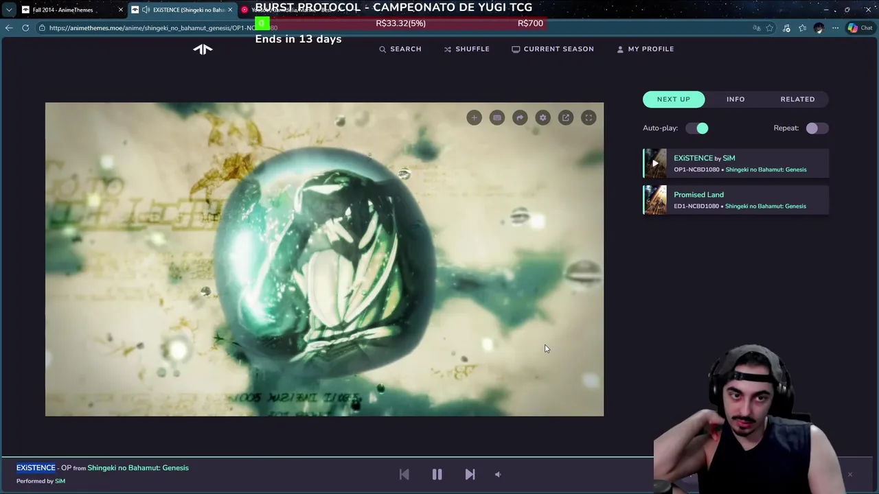Skip to next track
Image resolution: width=879 pixels, height=494 pixels.
tap(470, 474)
